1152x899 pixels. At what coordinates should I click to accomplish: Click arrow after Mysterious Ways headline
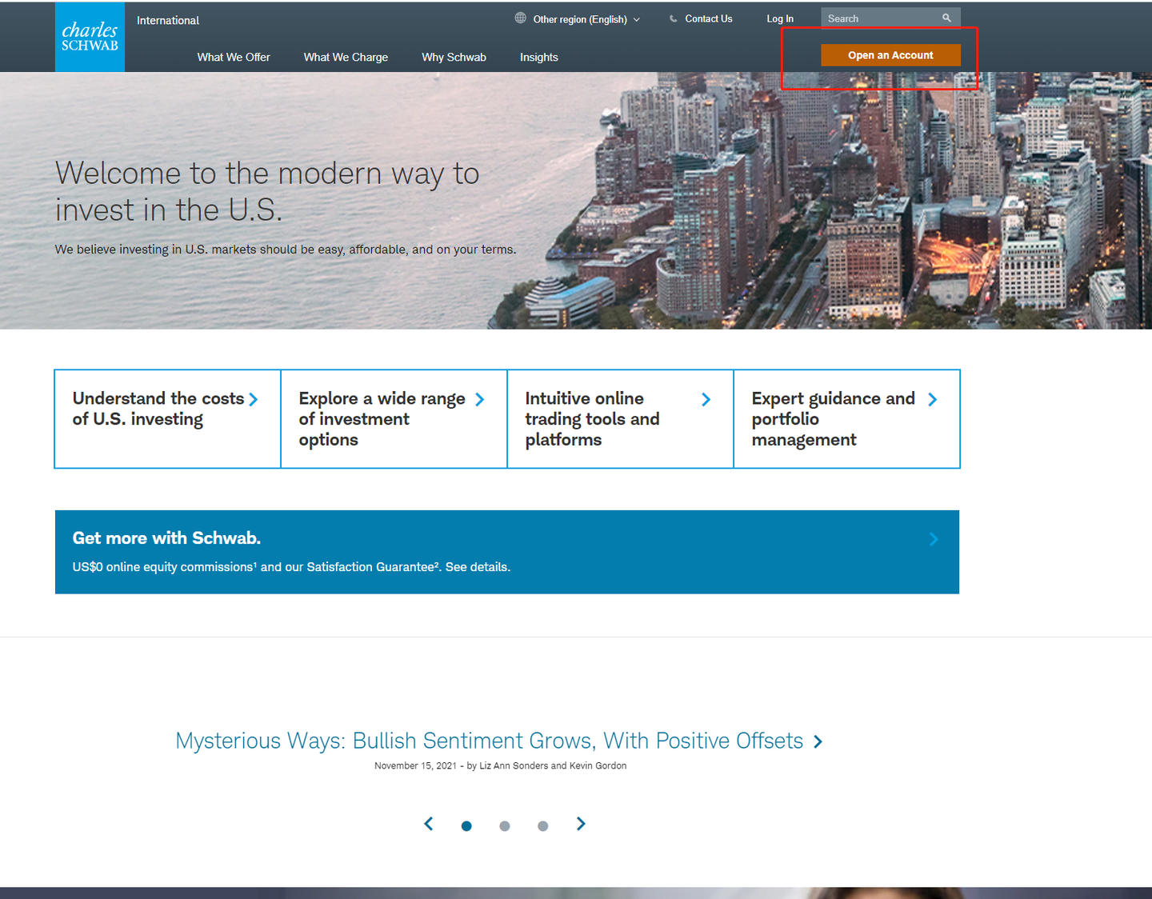(x=818, y=741)
